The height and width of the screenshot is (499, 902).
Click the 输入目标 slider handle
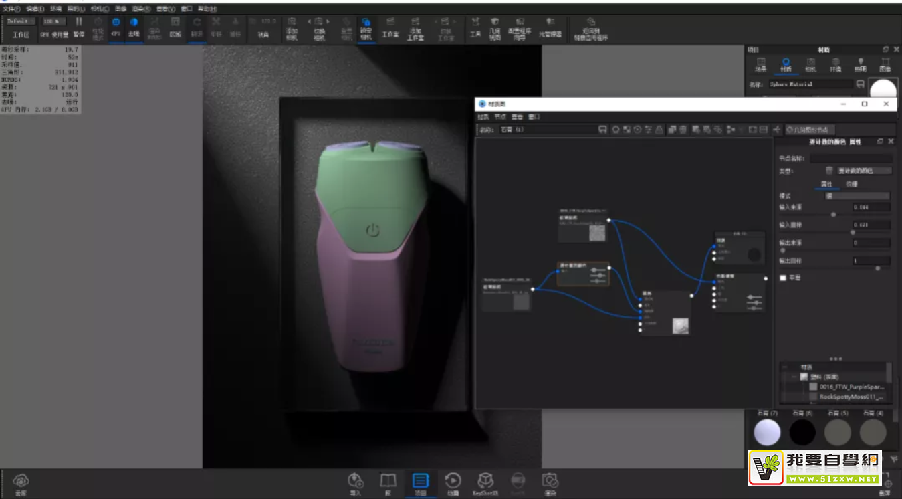853,233
